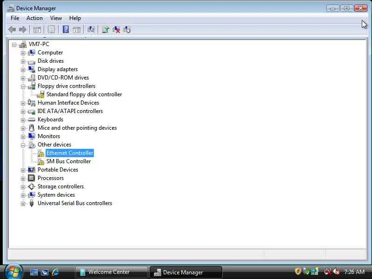
Task: Click the DVD/CD-ROM drives category icon
Action: tap(32, 78)
